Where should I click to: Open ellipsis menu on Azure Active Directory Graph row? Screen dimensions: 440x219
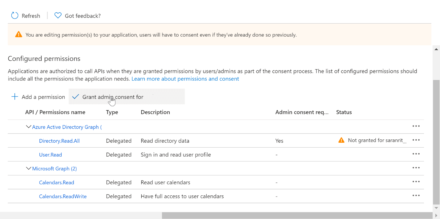(x=416, y=126)
